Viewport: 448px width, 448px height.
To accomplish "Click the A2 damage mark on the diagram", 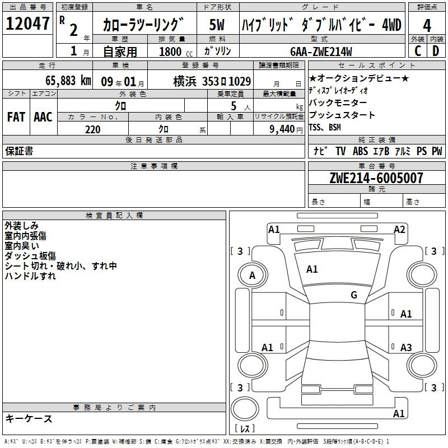I will 399,230.
